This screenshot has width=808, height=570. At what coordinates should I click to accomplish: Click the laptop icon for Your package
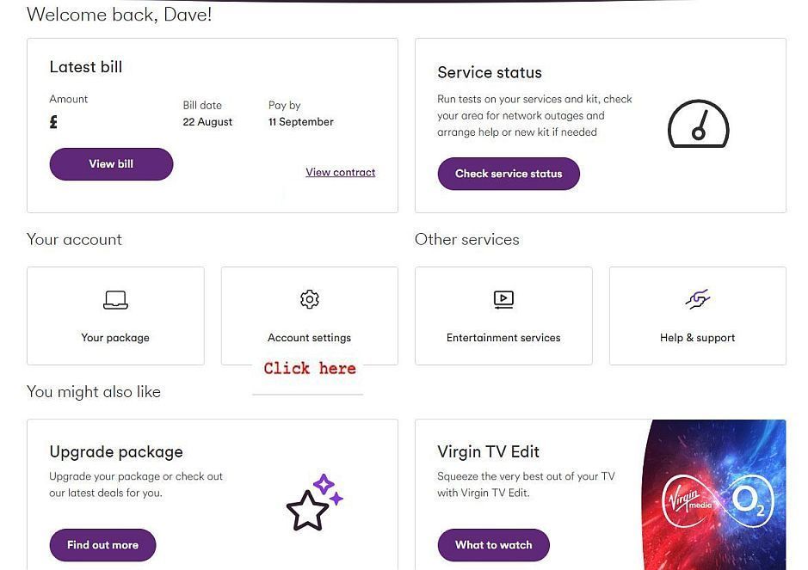[x=115, y=300]
